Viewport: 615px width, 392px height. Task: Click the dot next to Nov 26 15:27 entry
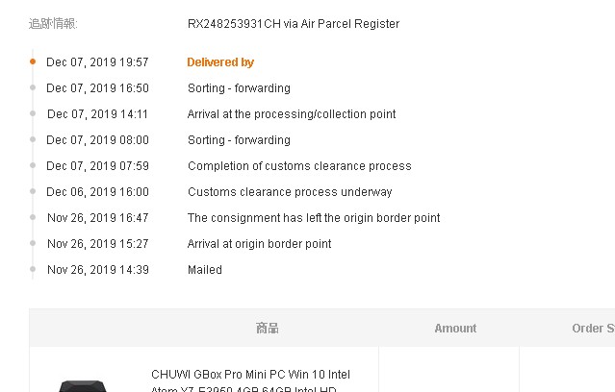pos(33,243)
